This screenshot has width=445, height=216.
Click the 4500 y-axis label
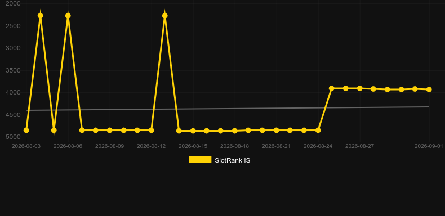pyautogui.click(x=13, y=115)
